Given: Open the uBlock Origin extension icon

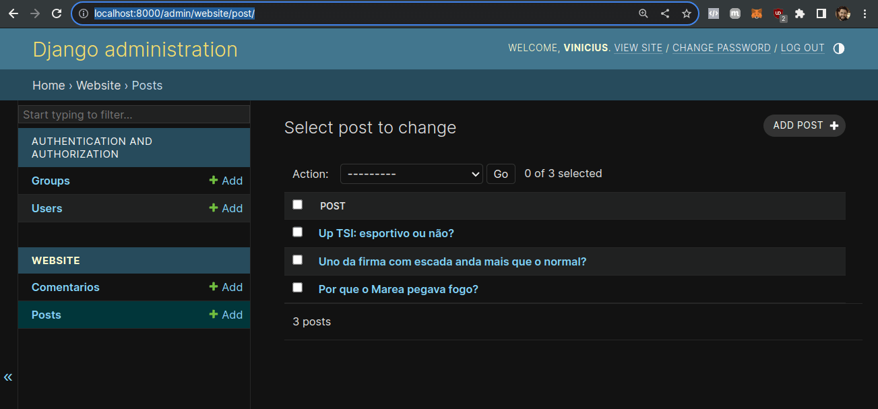Looking at the screenshot, I should [x=778, y=13].
